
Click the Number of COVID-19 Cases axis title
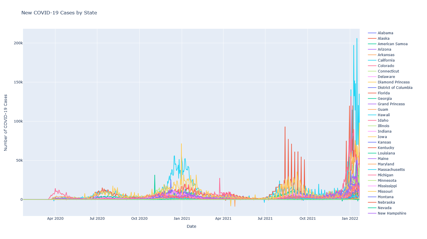click(x=6, y=123)
